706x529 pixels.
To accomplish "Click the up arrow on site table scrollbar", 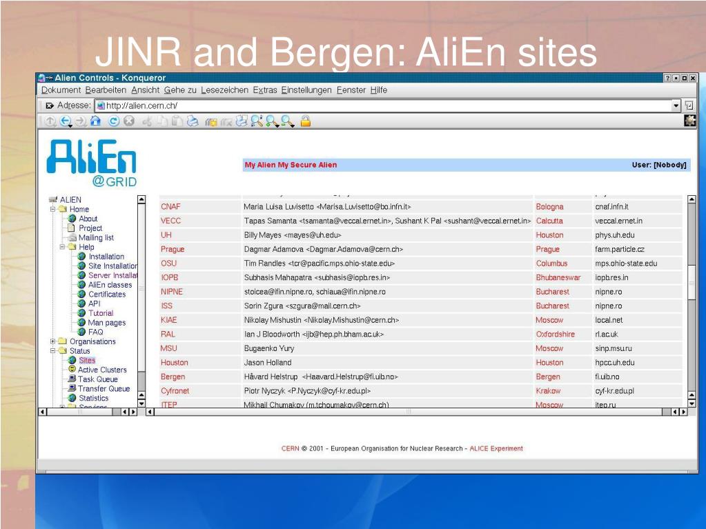I will pyautogui.click(x=692, y=199).
